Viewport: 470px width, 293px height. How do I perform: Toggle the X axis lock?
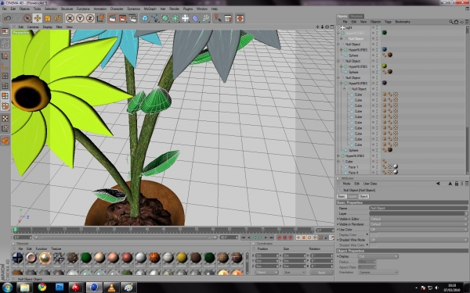click(70, 18)
